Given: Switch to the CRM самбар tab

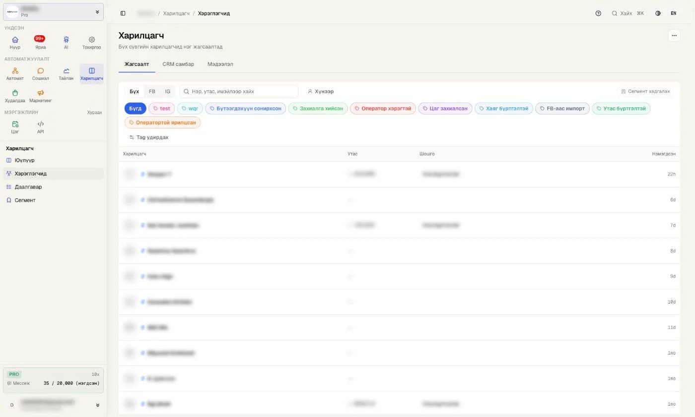Looking at the screenshot, I should [178, 64].
